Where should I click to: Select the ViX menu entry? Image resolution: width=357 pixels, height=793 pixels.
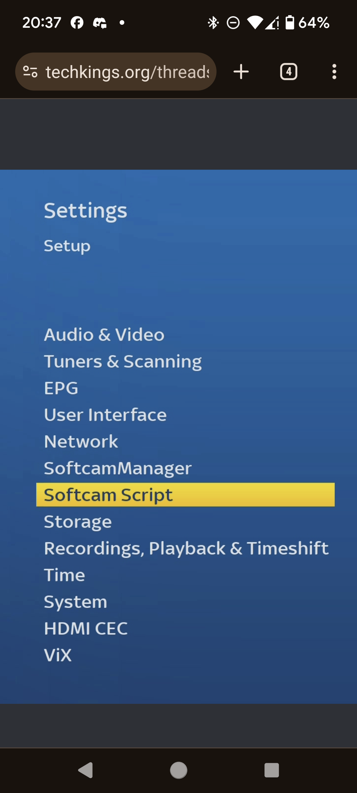(x=58, y=655)
